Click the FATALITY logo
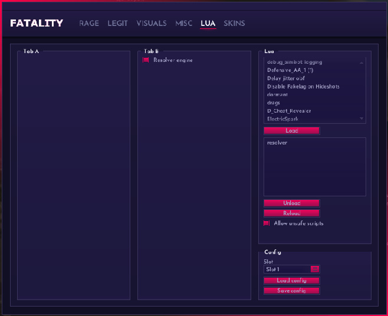388x316 pixels. click(x=37, y=23)
